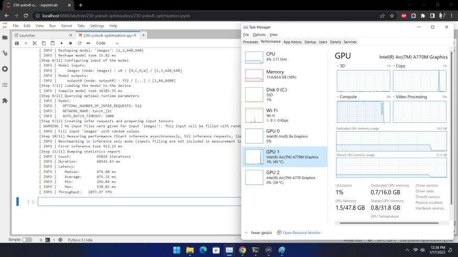Open the Kernel menu in JupyterLab
The image size is (458, 257).
tap(66, 26)
